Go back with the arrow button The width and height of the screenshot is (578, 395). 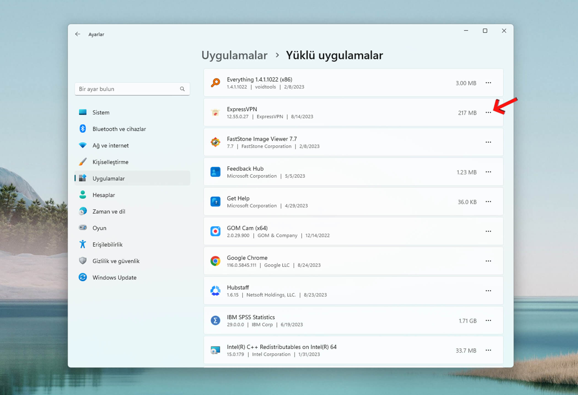(x=78, y=34)
